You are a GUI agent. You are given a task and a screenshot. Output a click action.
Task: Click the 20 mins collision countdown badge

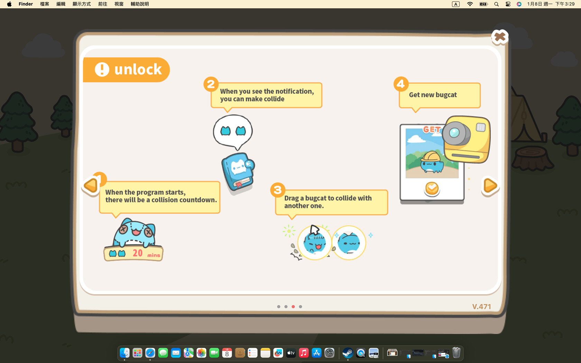133,253
